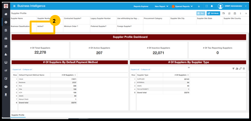The image size is (251, 121).
Task: Open Reports Explorer in top menu
Action: point(141,7)
